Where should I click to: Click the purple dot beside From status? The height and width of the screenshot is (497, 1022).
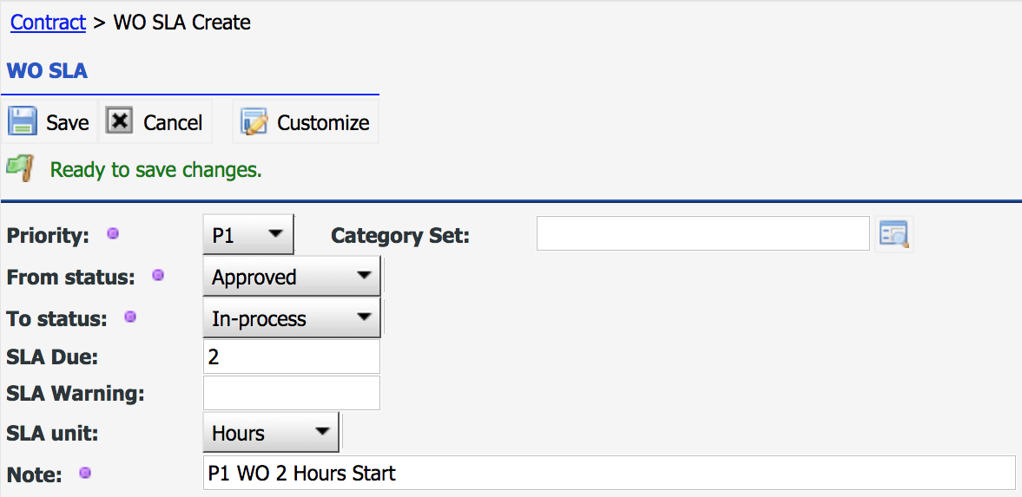click(158, 276)
